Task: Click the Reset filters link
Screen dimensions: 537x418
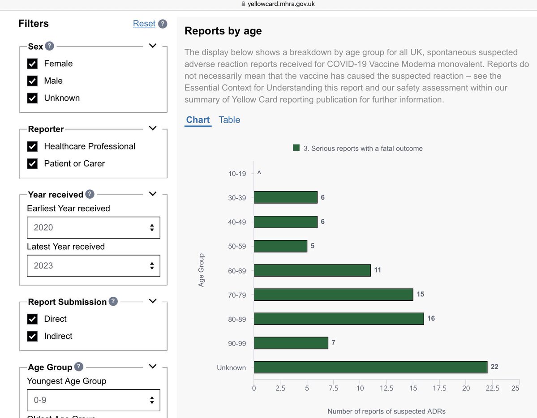Action: (x=144, y=24)
